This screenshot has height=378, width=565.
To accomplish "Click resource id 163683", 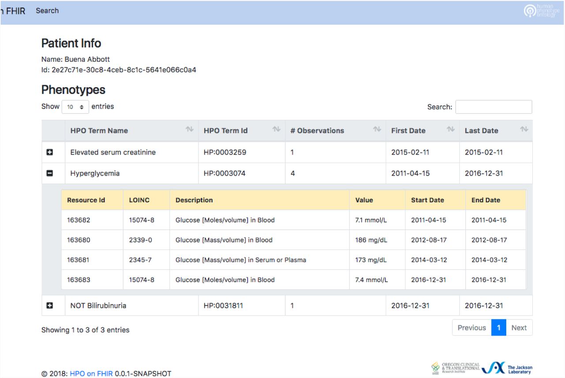I will 78,280.
